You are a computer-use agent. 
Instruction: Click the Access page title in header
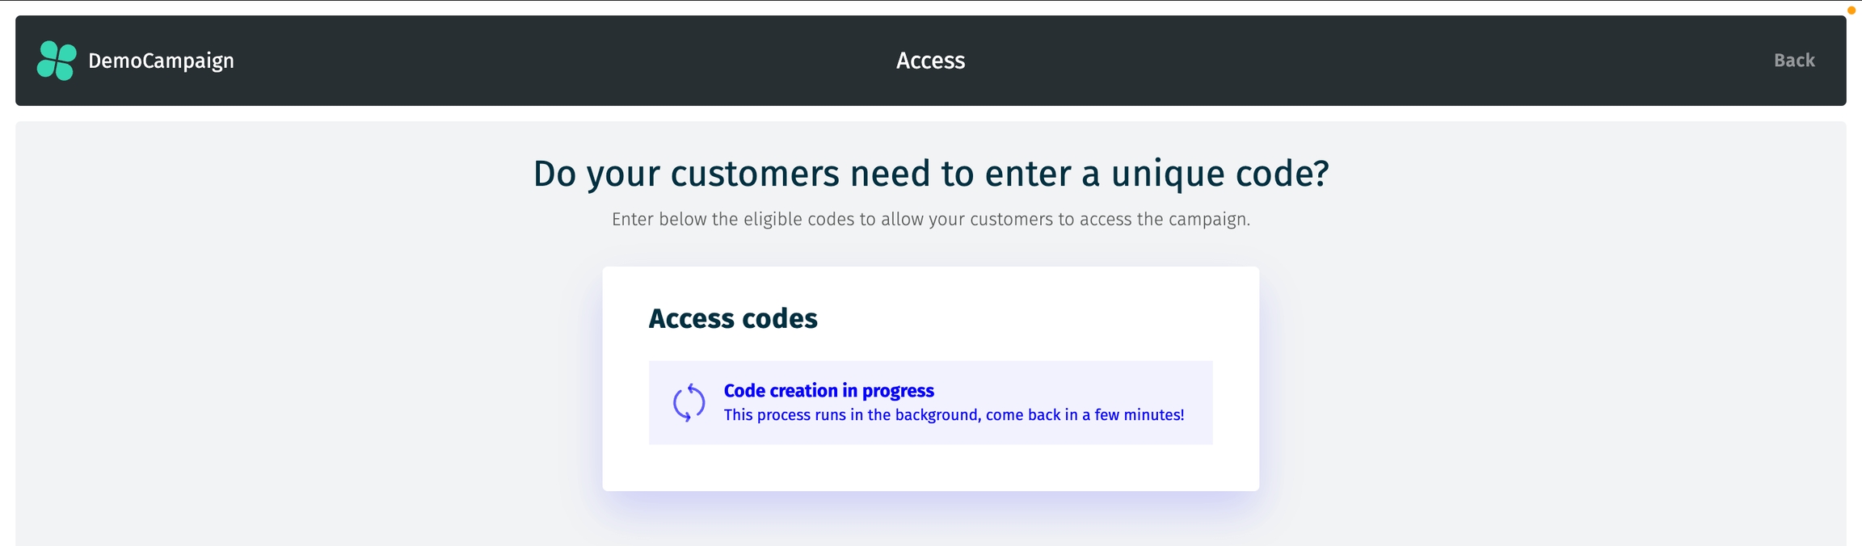pos(930,61)
